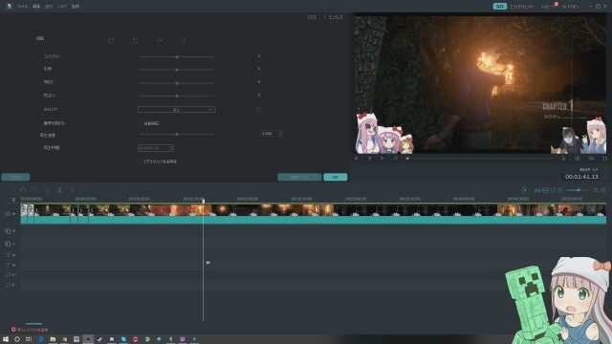Viewport: 612px width, 344px height.
Task: Click the play button under the preview
Action: coord(382,159)
